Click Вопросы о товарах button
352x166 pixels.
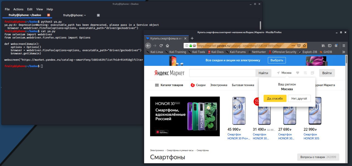318,157
